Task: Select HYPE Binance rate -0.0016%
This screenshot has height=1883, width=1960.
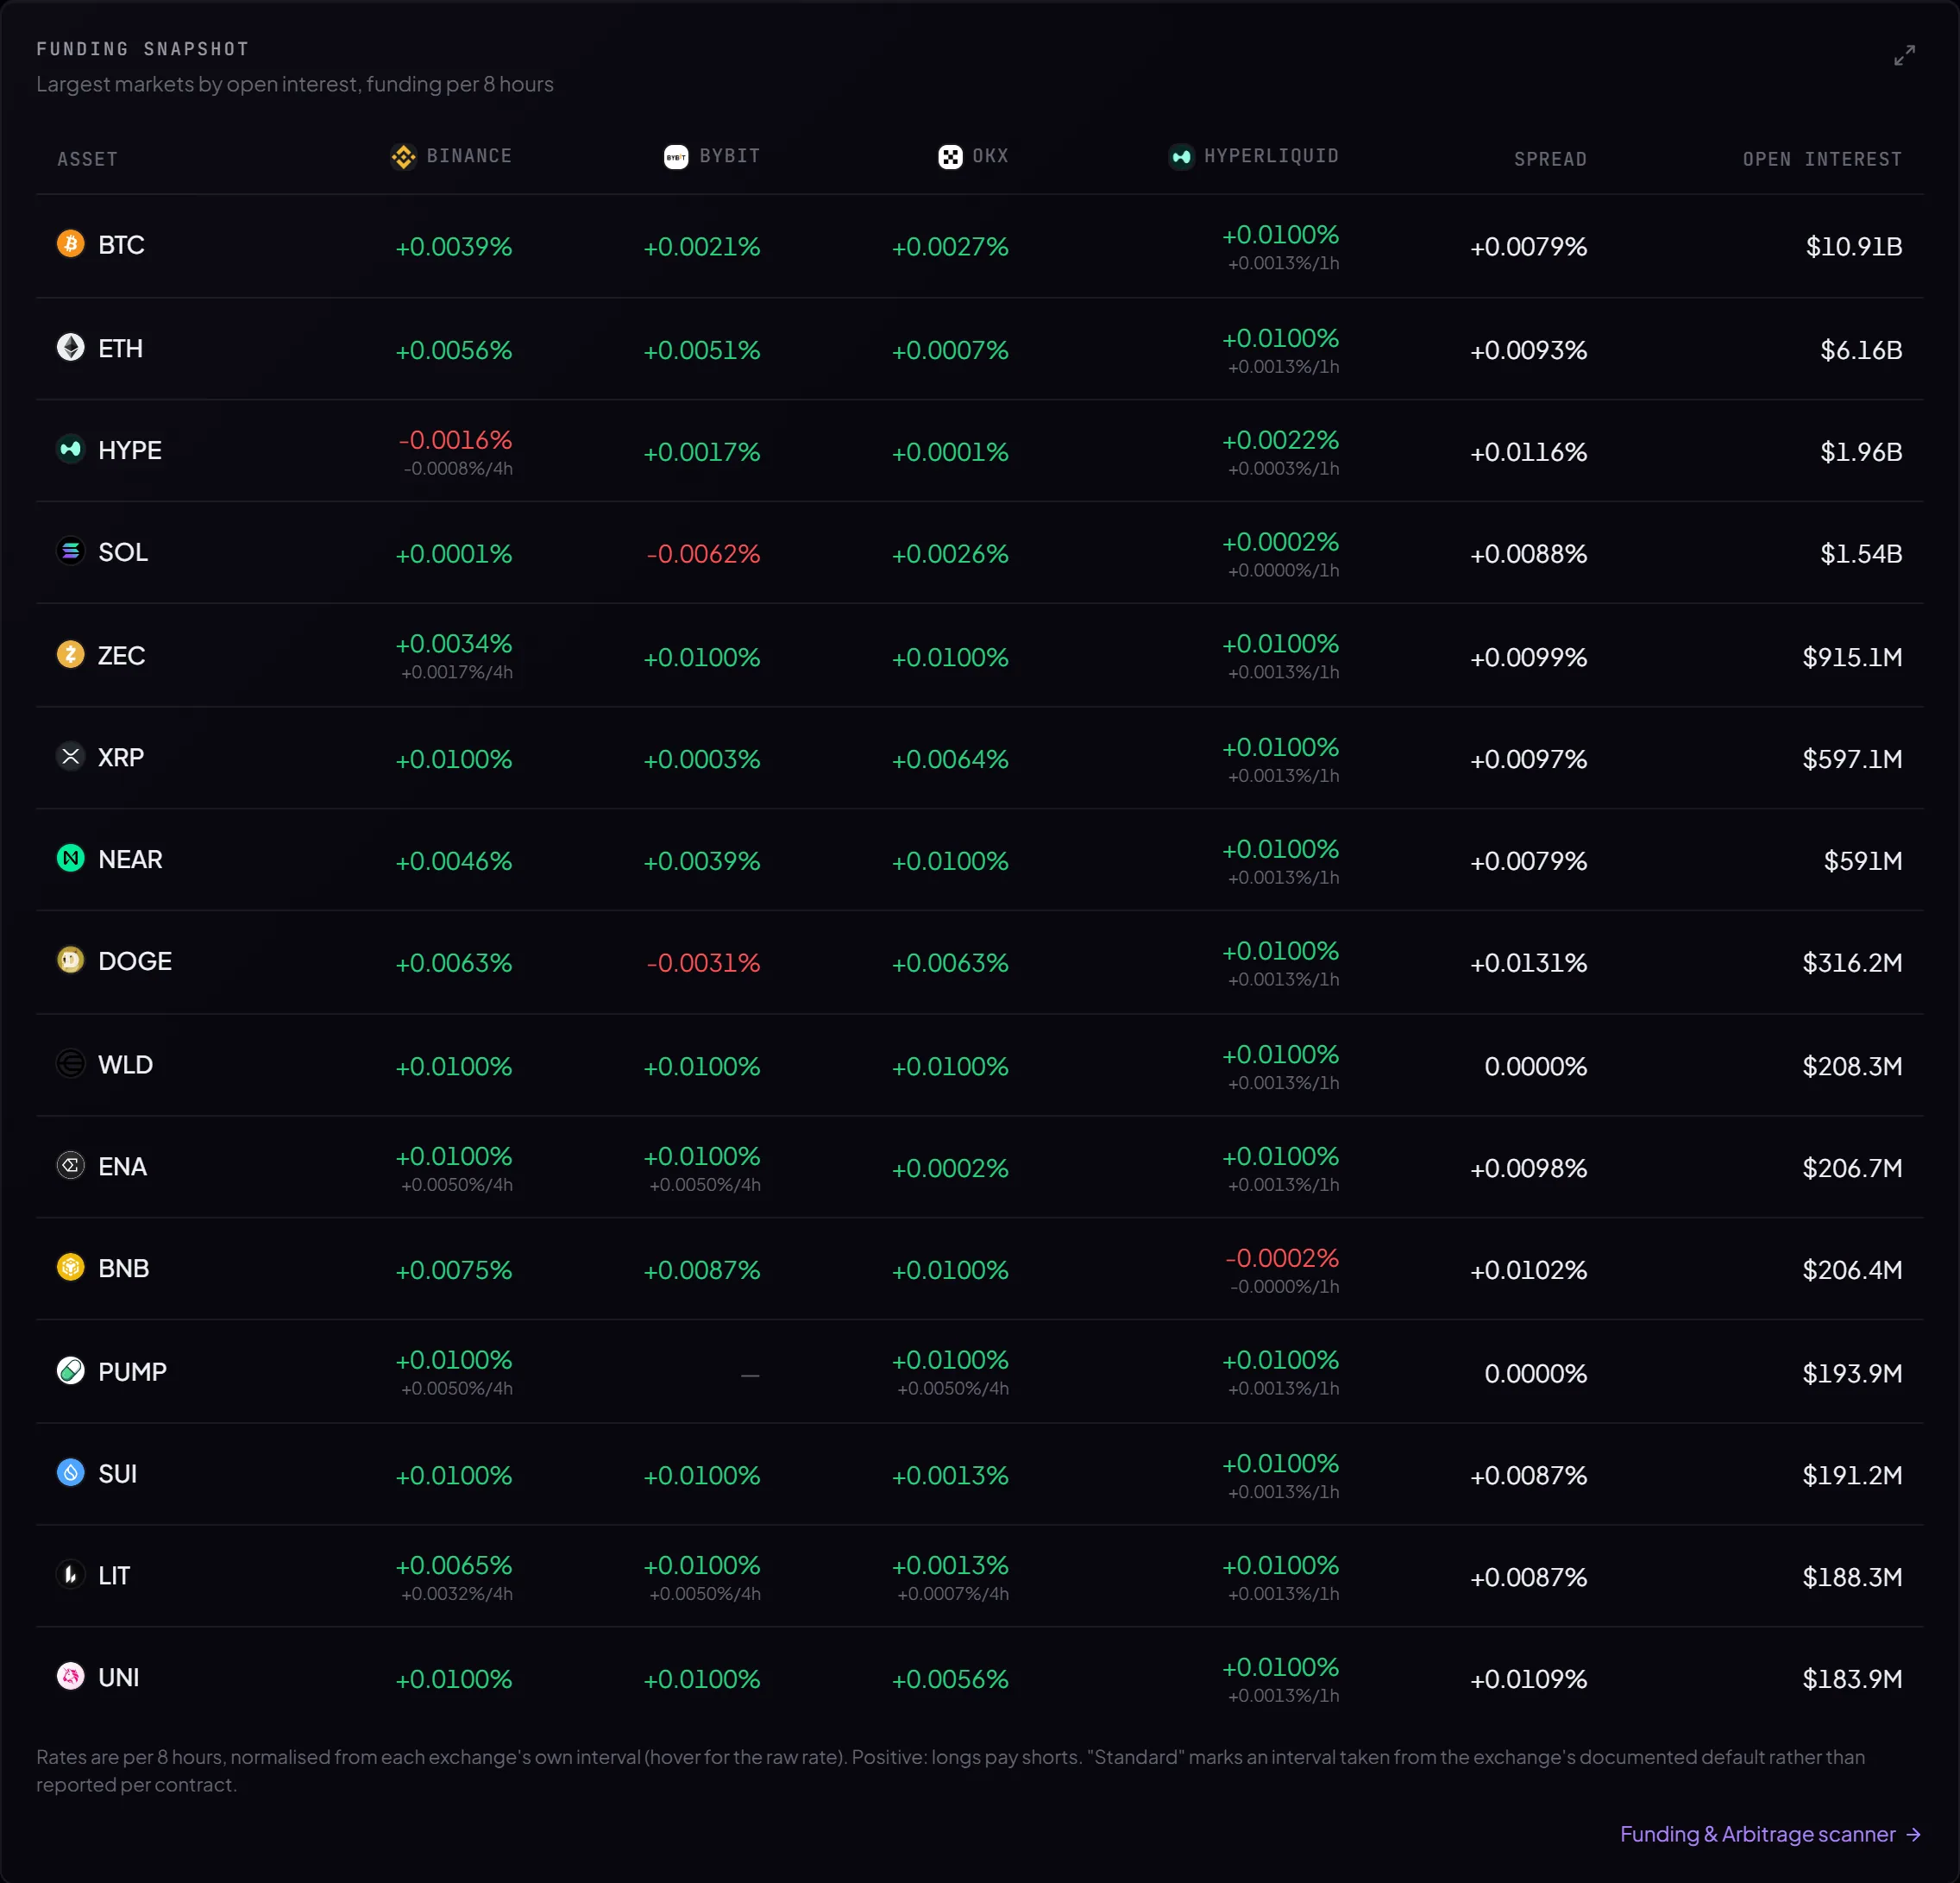Action: pyautogui.click(x=456, y=440)
